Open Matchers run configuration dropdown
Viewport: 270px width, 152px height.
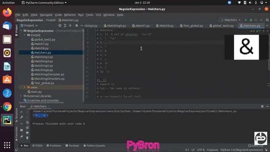(231, 20)
